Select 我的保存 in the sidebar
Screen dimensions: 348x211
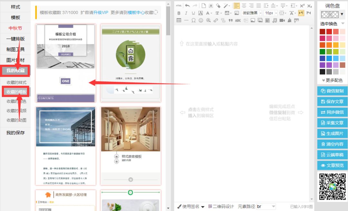pyautogui.click(x=15, y=133)
